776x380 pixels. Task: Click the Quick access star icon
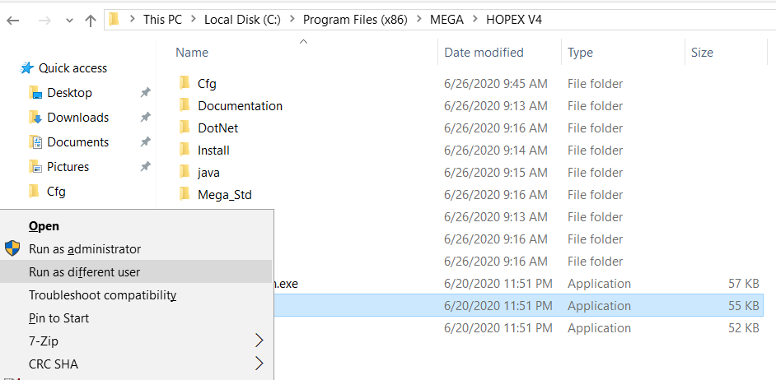tap(28, 68)
